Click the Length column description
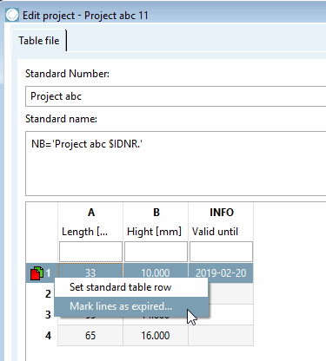This screenshot has width=326, height=361. click(x=84, y=232)
